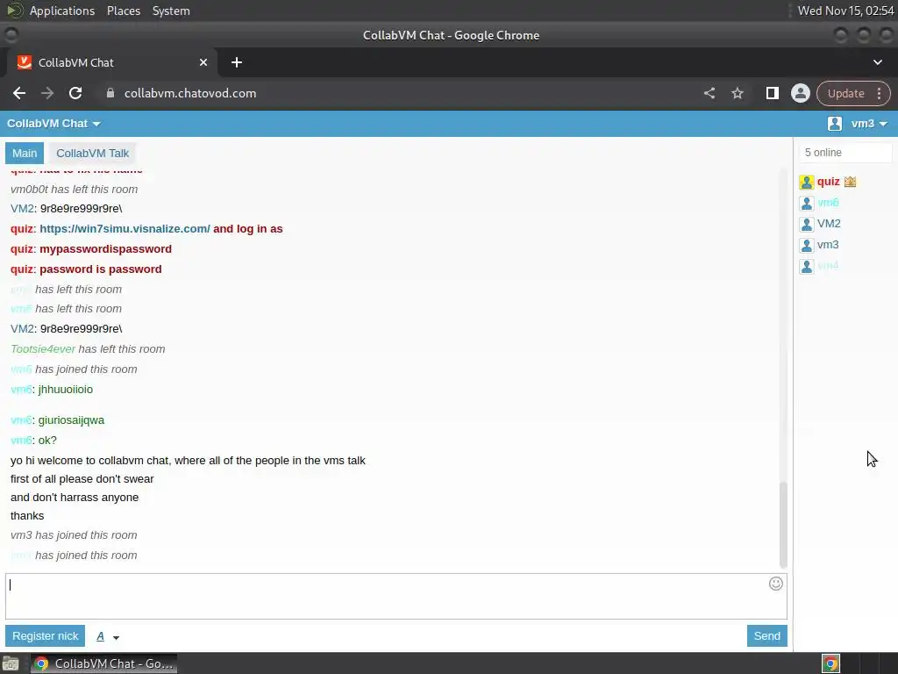This screenshot has height=674, width=898.
Task: Open vm3 user account dropdown
Action: [x=869, y=124]
